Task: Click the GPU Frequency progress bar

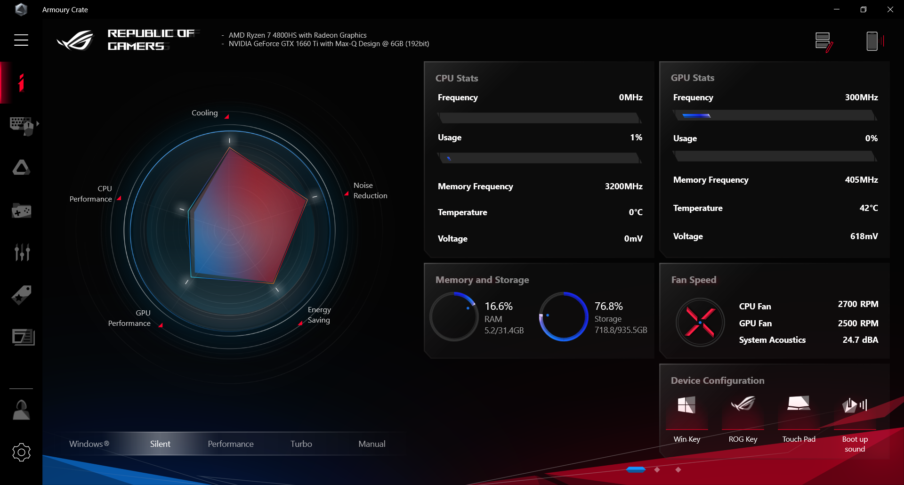Action: 775,115
